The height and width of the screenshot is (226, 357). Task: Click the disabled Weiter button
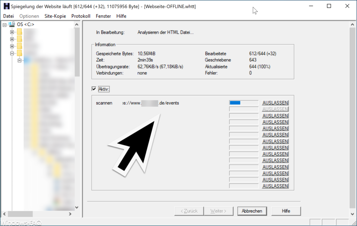(219, 211)
